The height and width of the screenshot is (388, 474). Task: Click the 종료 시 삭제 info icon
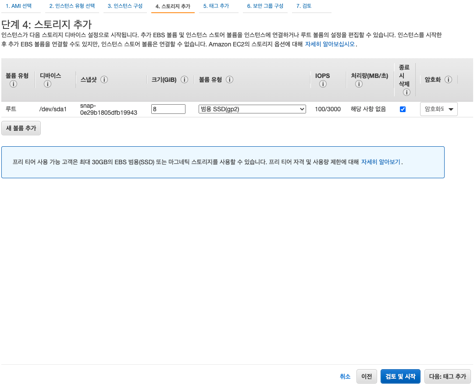pyautogui.click(x=406, y=93)
